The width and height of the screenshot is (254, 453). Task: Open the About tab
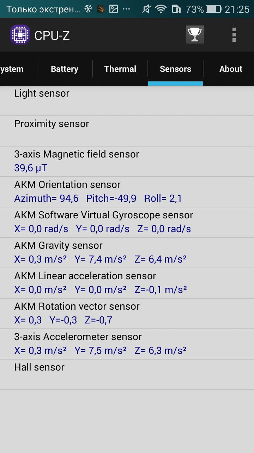click(231, 69)
